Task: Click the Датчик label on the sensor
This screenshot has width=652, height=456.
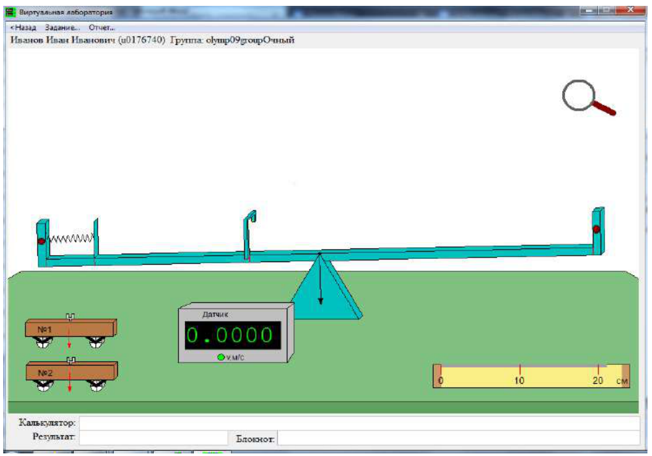Action: [215, 314]
